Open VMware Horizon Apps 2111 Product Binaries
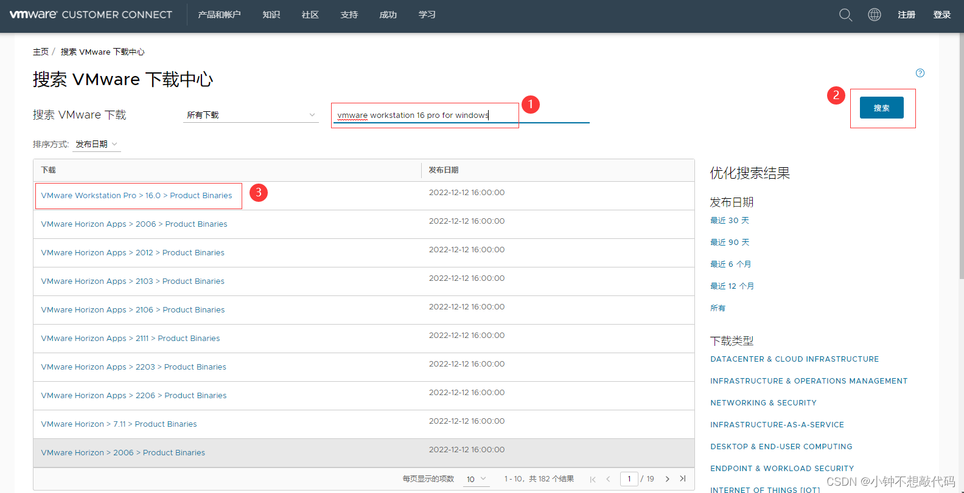 (x=130, y=339)
